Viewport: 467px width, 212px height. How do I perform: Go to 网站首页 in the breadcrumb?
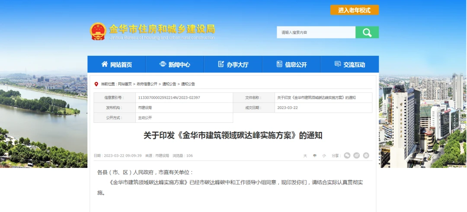pyautogui.click(x=125, y=84)
